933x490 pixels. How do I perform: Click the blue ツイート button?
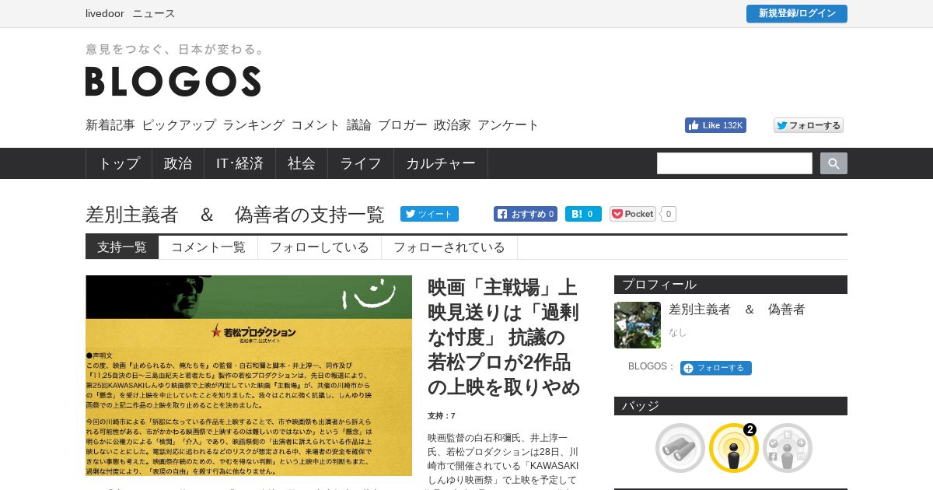point(429,214)
